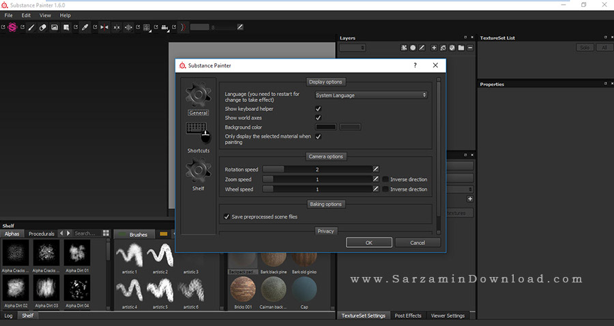Add a new layer with the star icon
614x326 pixels.
click(434, 48)
